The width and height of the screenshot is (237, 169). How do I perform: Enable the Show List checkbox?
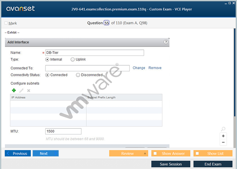click(198, 153)
